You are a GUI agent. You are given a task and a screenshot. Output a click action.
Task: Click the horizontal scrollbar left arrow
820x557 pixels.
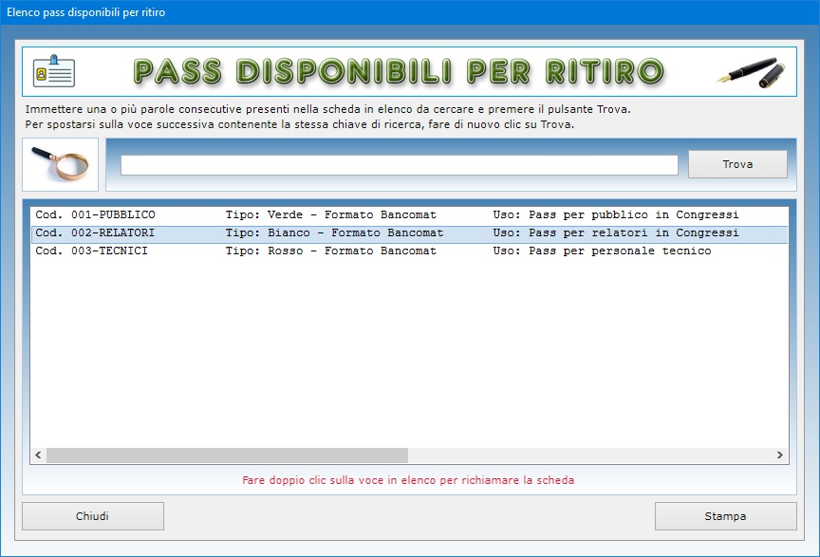tap(39, 455)
